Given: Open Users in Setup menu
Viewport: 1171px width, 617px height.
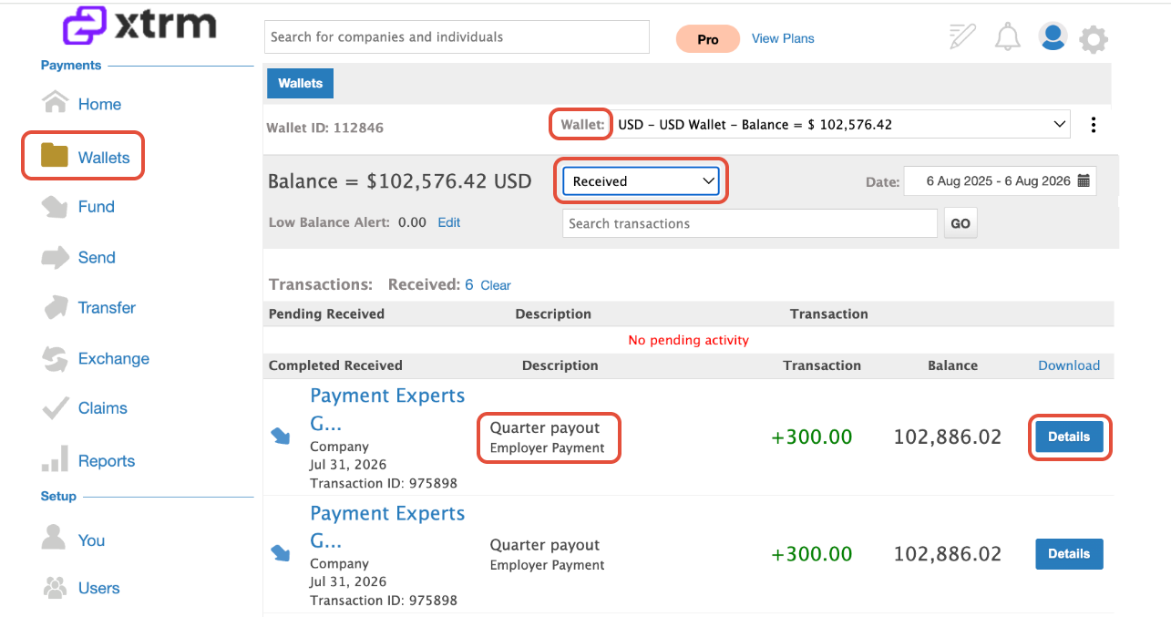Looking at the screenshot, I should (99, 588).
